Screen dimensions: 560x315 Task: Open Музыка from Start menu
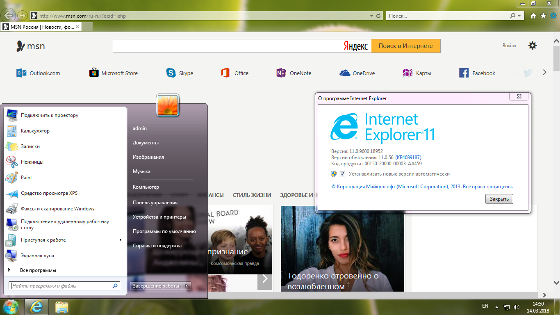point(141,171)
